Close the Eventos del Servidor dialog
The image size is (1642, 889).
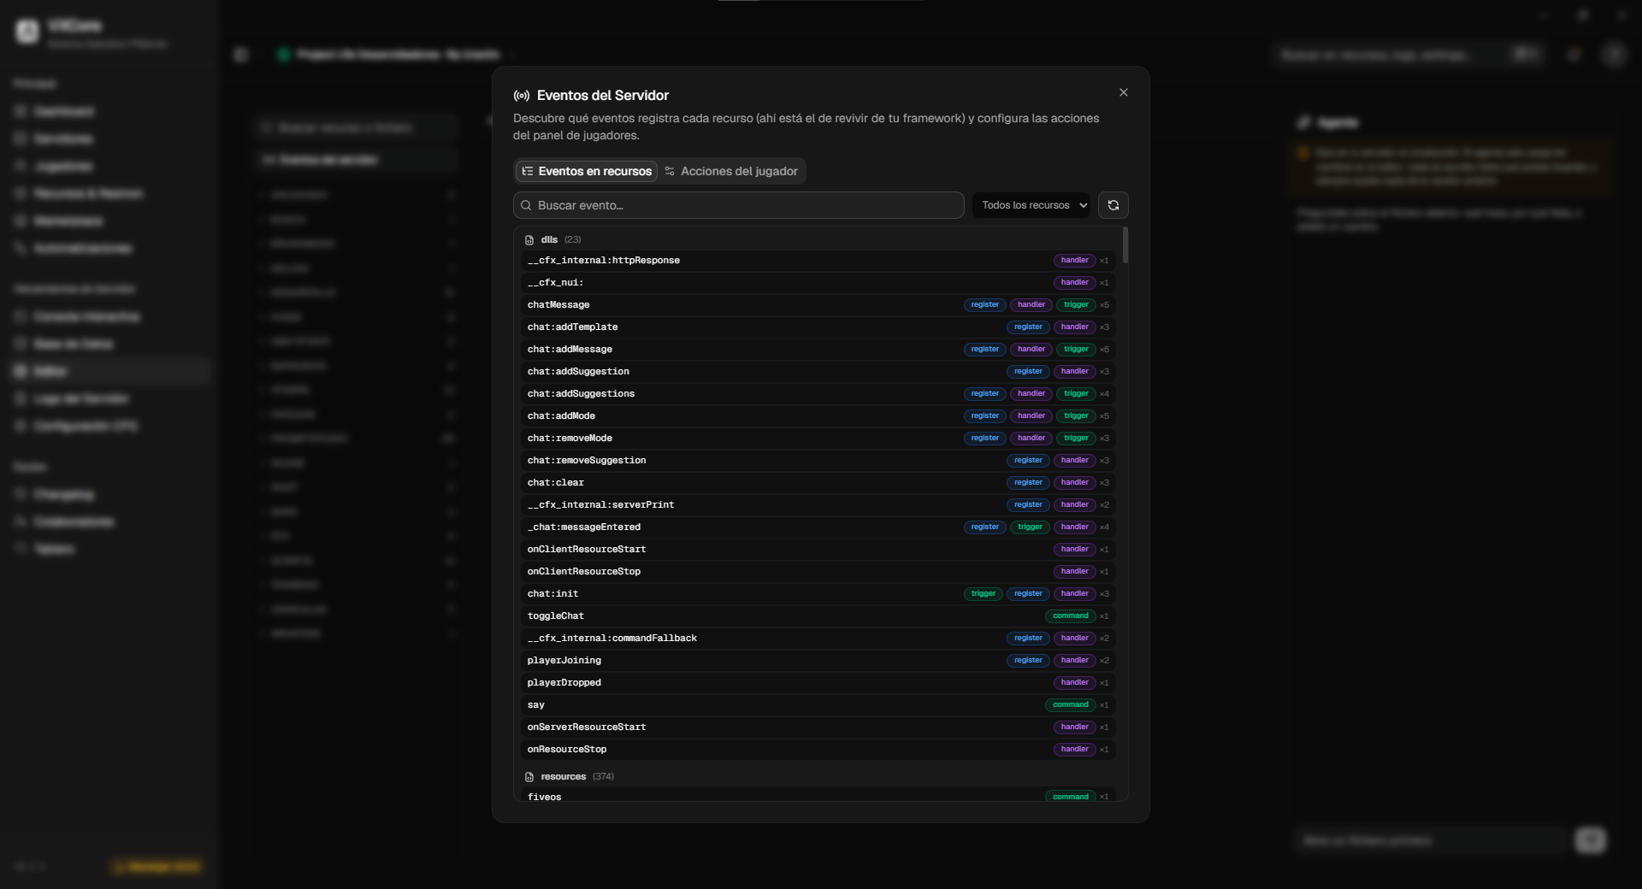pyautogui.click(x=1124, y=92)
